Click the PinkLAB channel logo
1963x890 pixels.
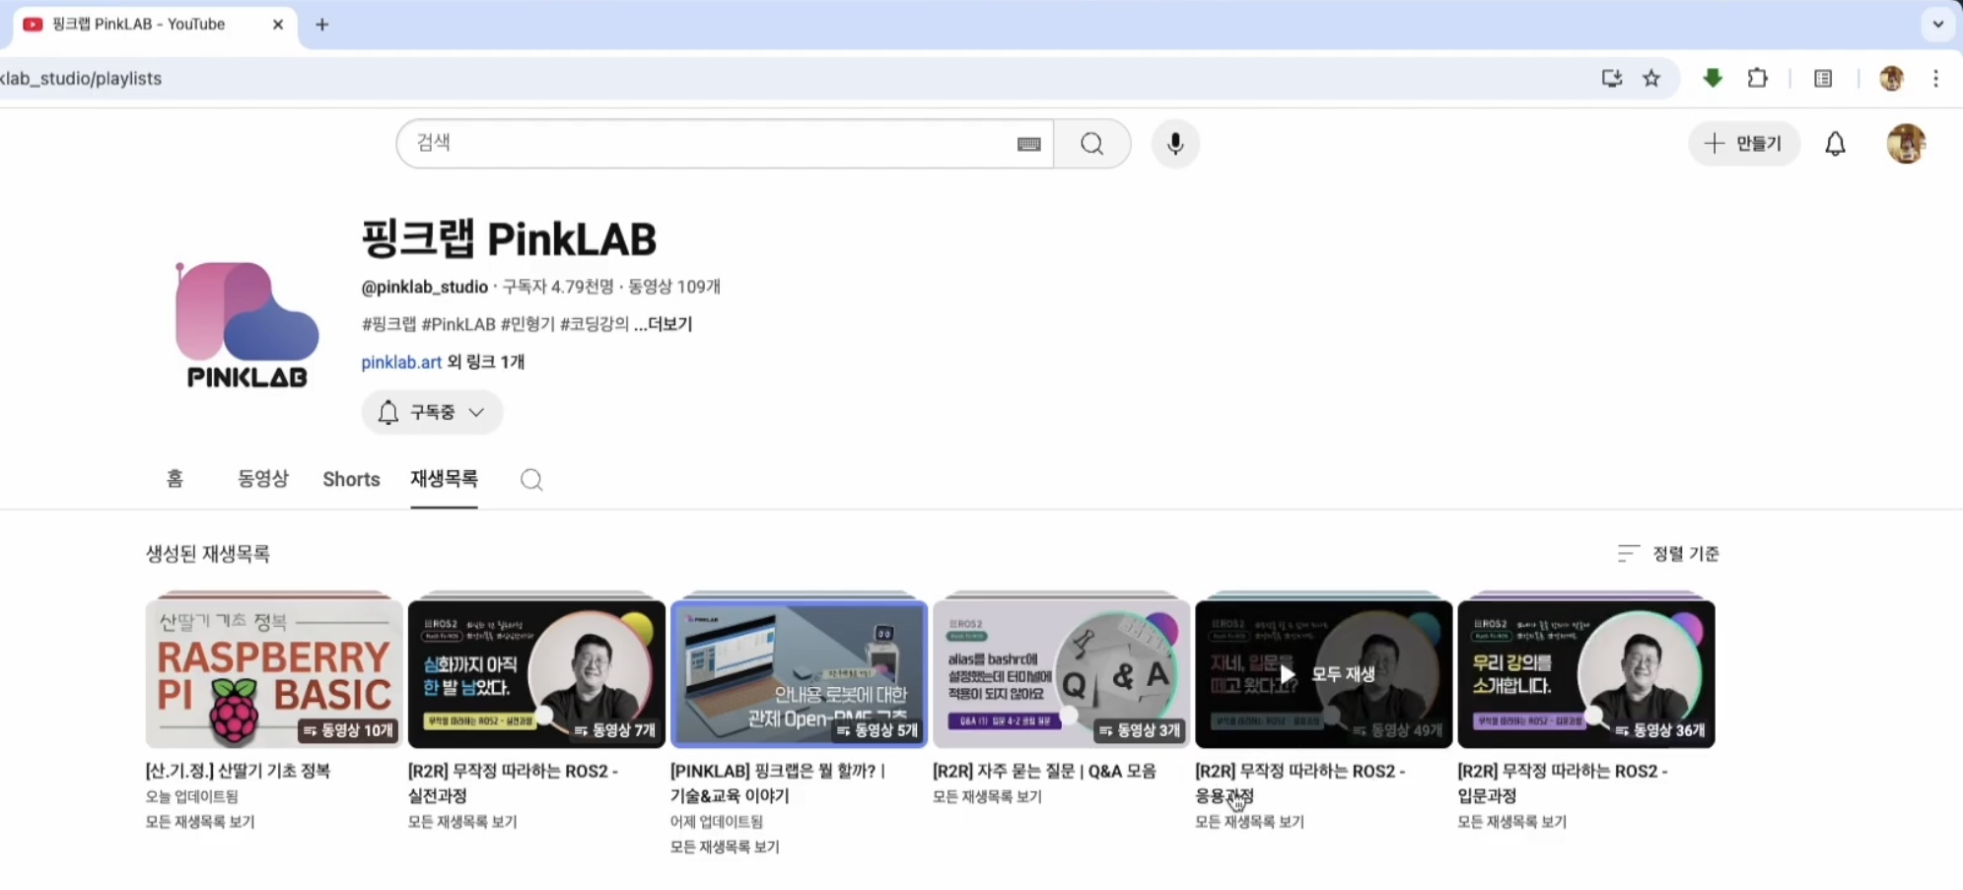point(246,324)
